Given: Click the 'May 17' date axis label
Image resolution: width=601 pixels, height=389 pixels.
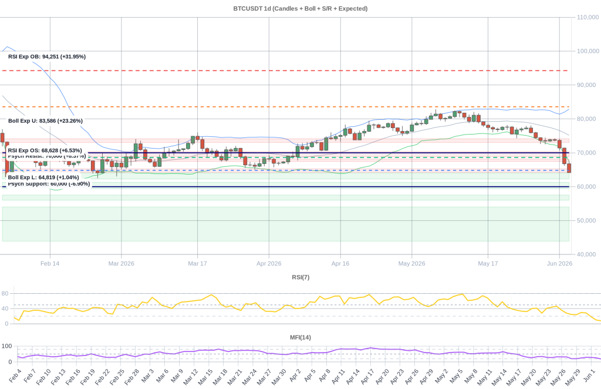Looking at the screenshot, I should pyautogui.click(x=488, y=264).
